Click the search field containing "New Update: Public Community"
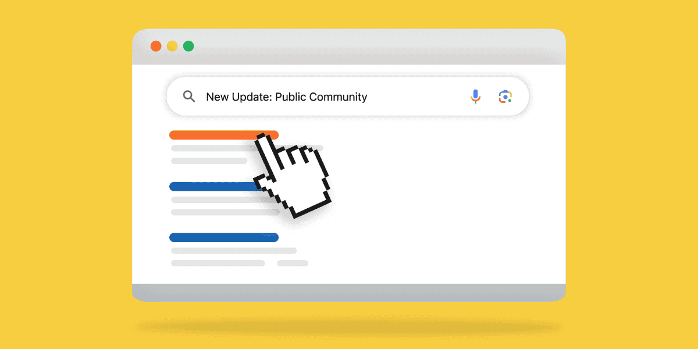 coord(348,97)
